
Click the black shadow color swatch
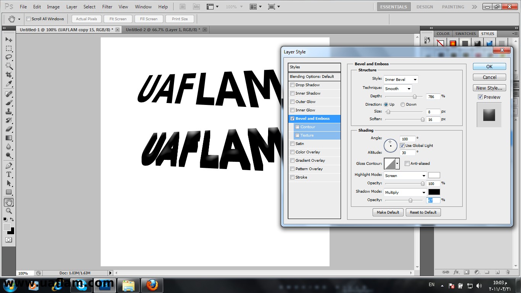point(434,192)
